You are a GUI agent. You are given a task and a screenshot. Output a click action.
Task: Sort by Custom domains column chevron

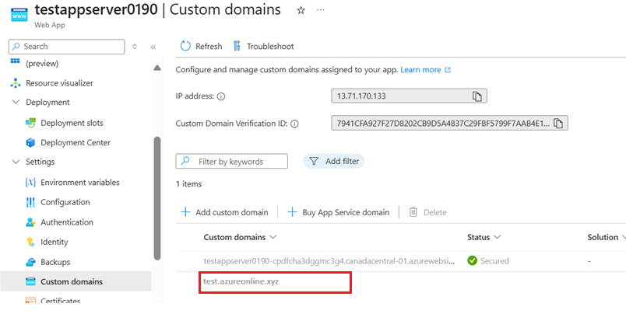point(273,237)
